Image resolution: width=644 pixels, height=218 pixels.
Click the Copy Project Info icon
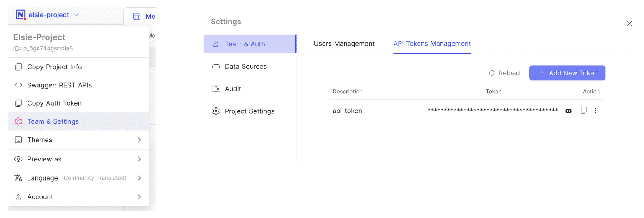(x=18, y=67)
